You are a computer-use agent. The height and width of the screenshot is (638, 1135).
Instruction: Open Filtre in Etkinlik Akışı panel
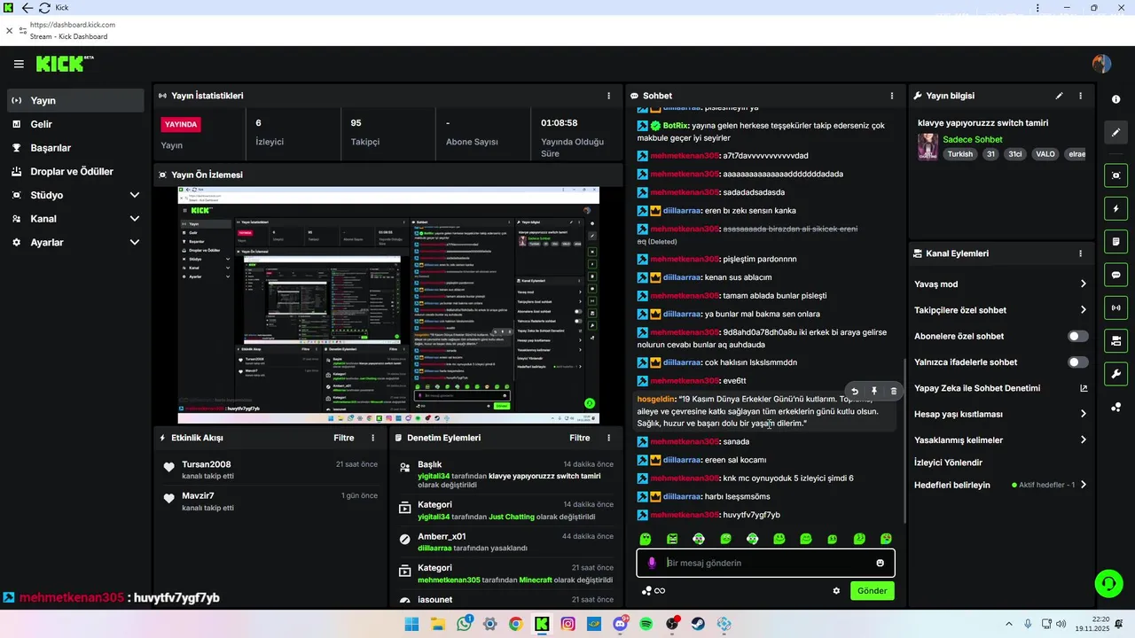tap(344, 438)
